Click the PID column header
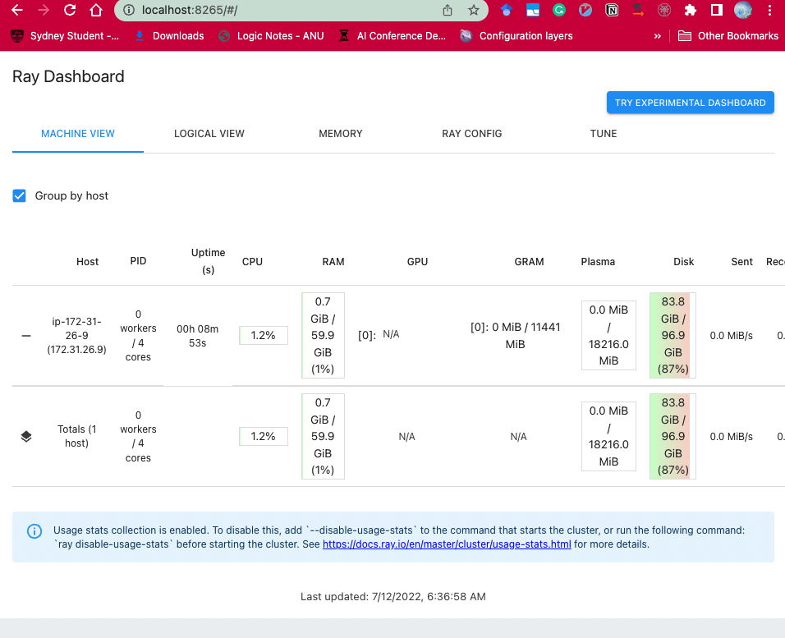Image resolution: width=785 pixels, height=638 pixels. coord(138,261)
